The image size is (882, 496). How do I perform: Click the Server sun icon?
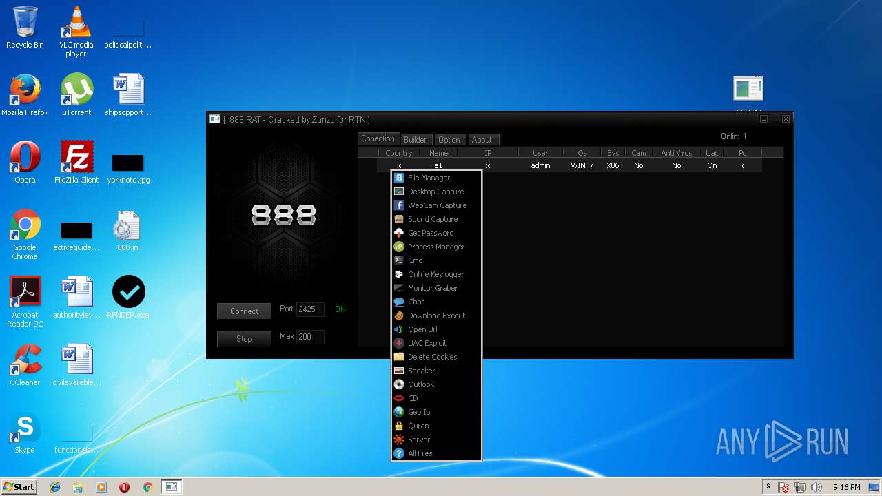(399, 440)
